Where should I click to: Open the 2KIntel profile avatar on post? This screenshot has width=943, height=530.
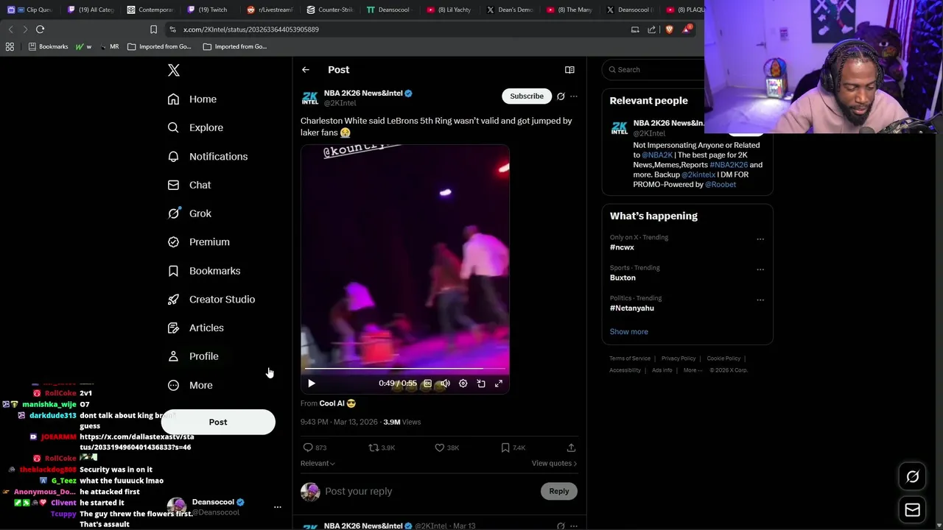[x=310, y=98]
